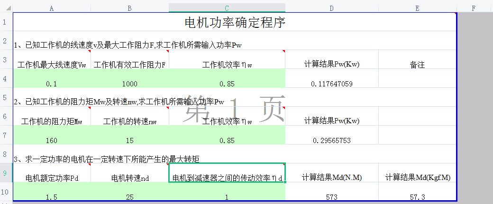Image resolution: width=493 pixels, height=204 pixels.
Task: Select the cell 电机额定功率Pd
Action: 52,173
